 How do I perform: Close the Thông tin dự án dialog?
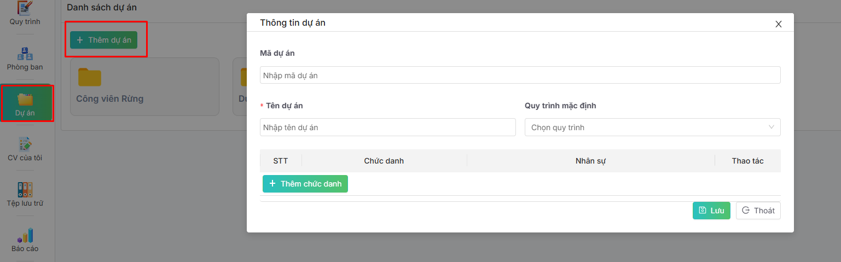(778, 24)
